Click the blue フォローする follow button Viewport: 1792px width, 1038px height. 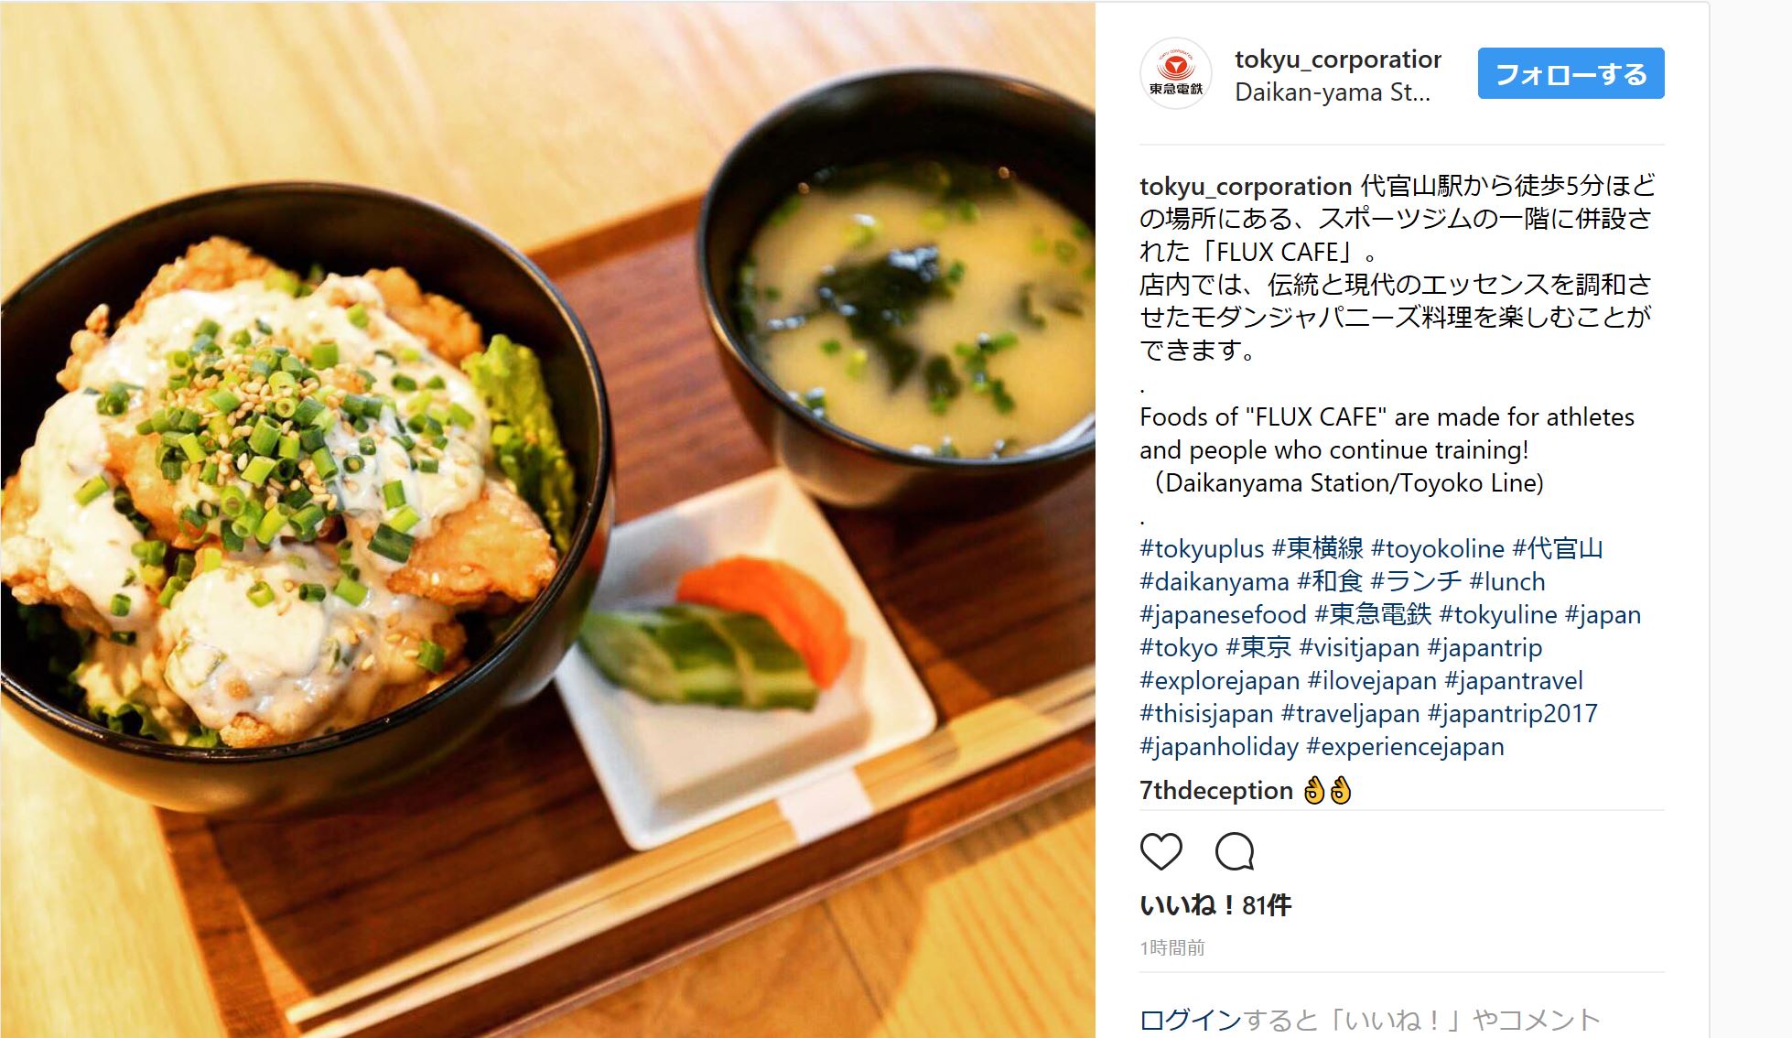(1571, 73)
